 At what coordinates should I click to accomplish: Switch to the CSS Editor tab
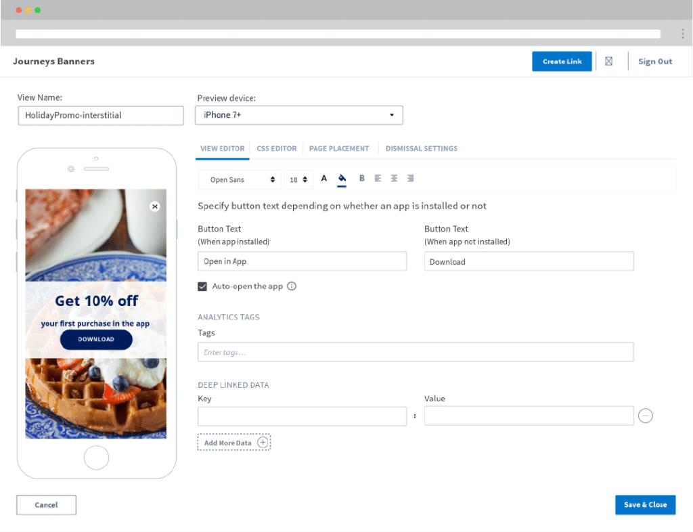tap(276, 148)
